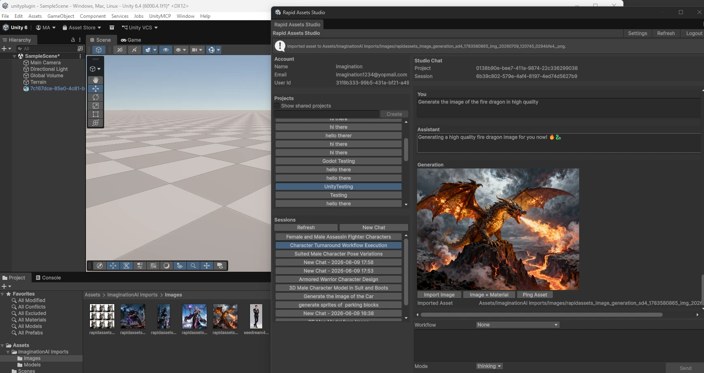Open the thinking Mode dropdown
704x373 pixels.
489,366
